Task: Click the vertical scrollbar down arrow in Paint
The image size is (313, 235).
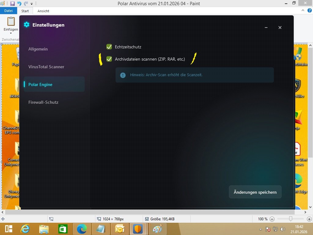Action: click(310, 207)
